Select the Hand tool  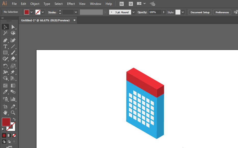5,113
